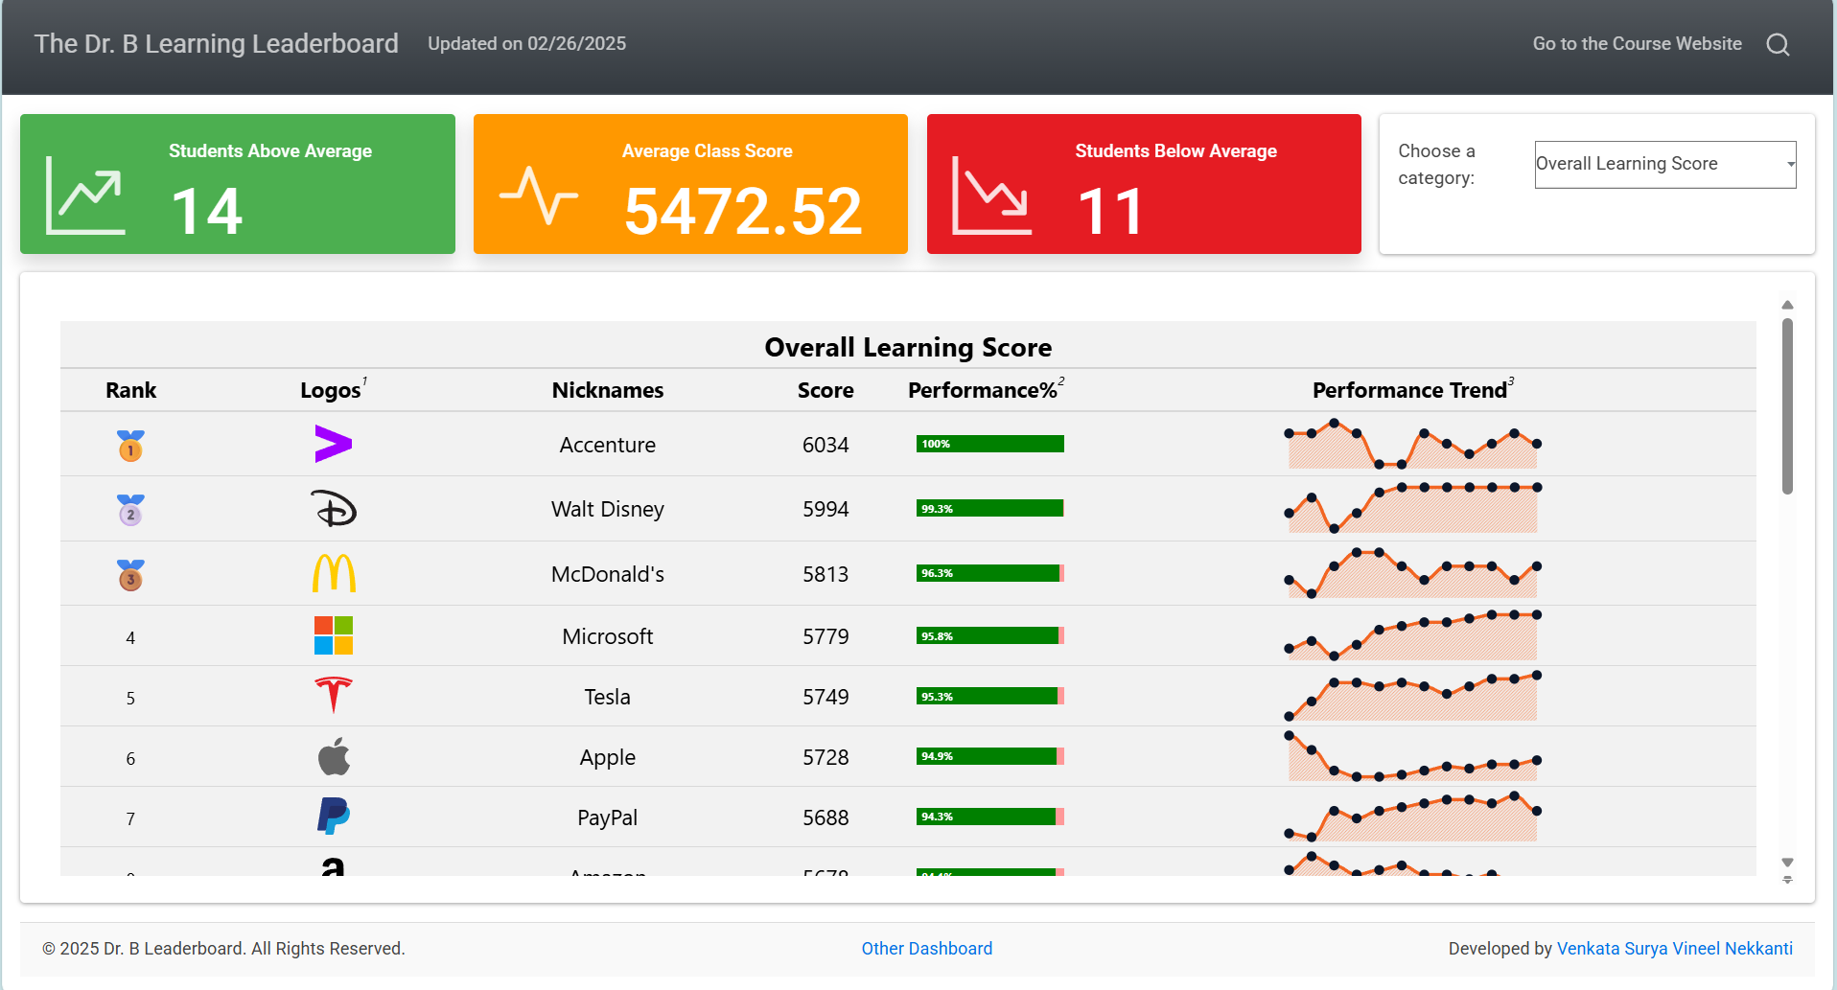The height and width of the screenshot is (990, 1837).
Task: Open Venkata Surya Vineel Nekkanti developer link
Action: (1674, 948)
